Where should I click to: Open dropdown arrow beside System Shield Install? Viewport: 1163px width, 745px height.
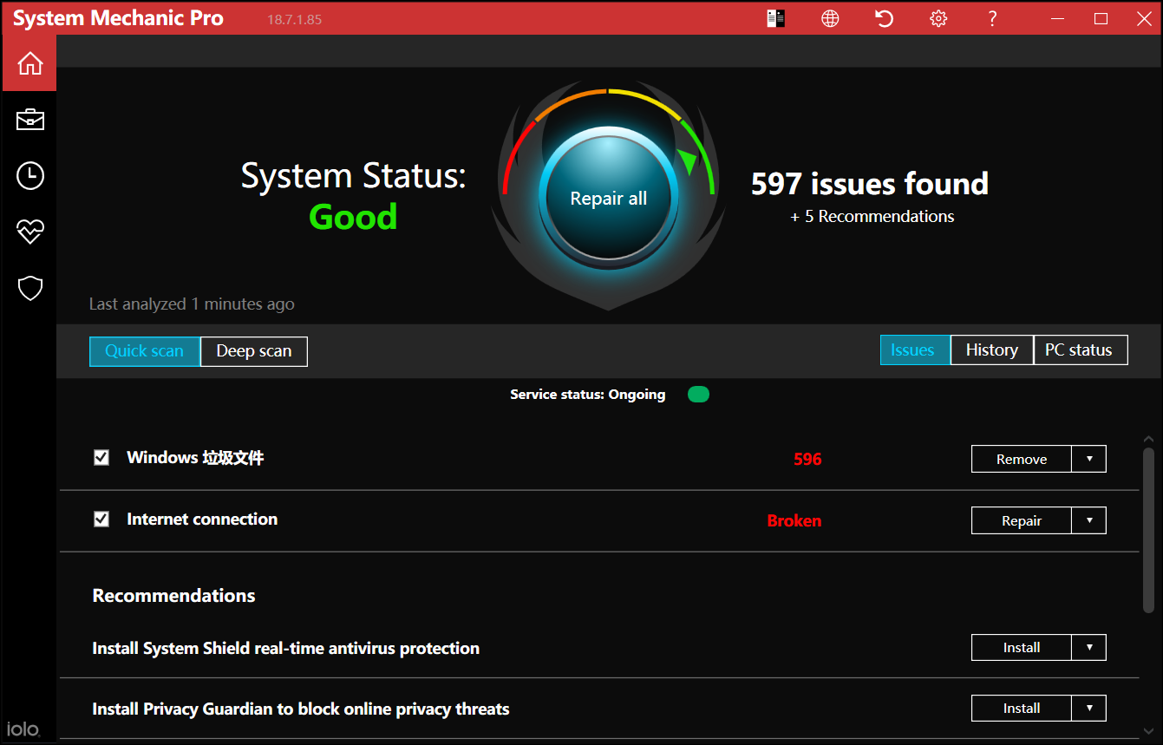click(1089, 647)
